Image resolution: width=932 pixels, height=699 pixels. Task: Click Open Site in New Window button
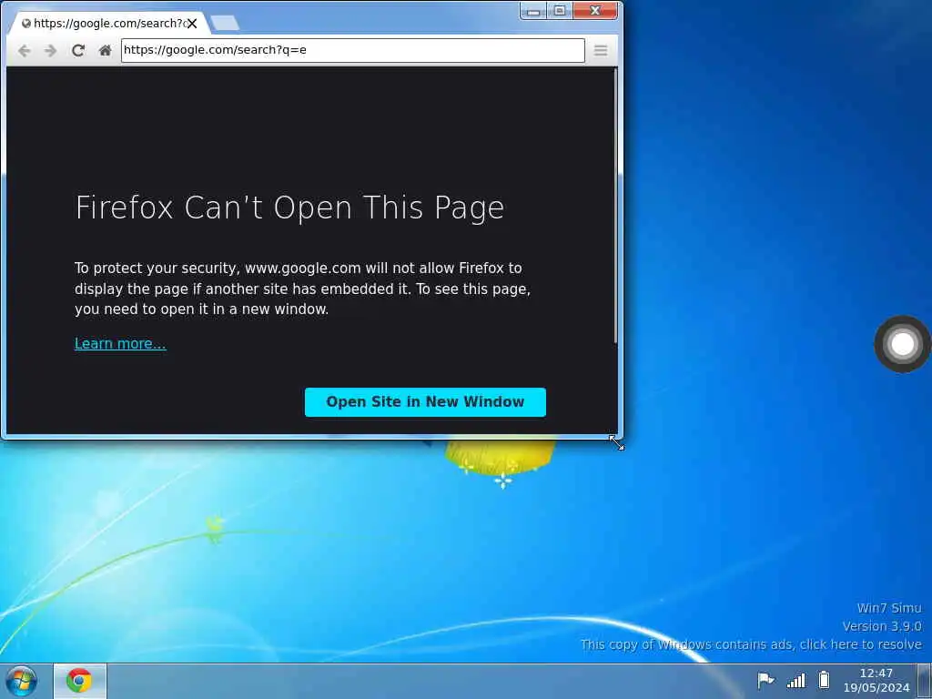tap(425, 402)
